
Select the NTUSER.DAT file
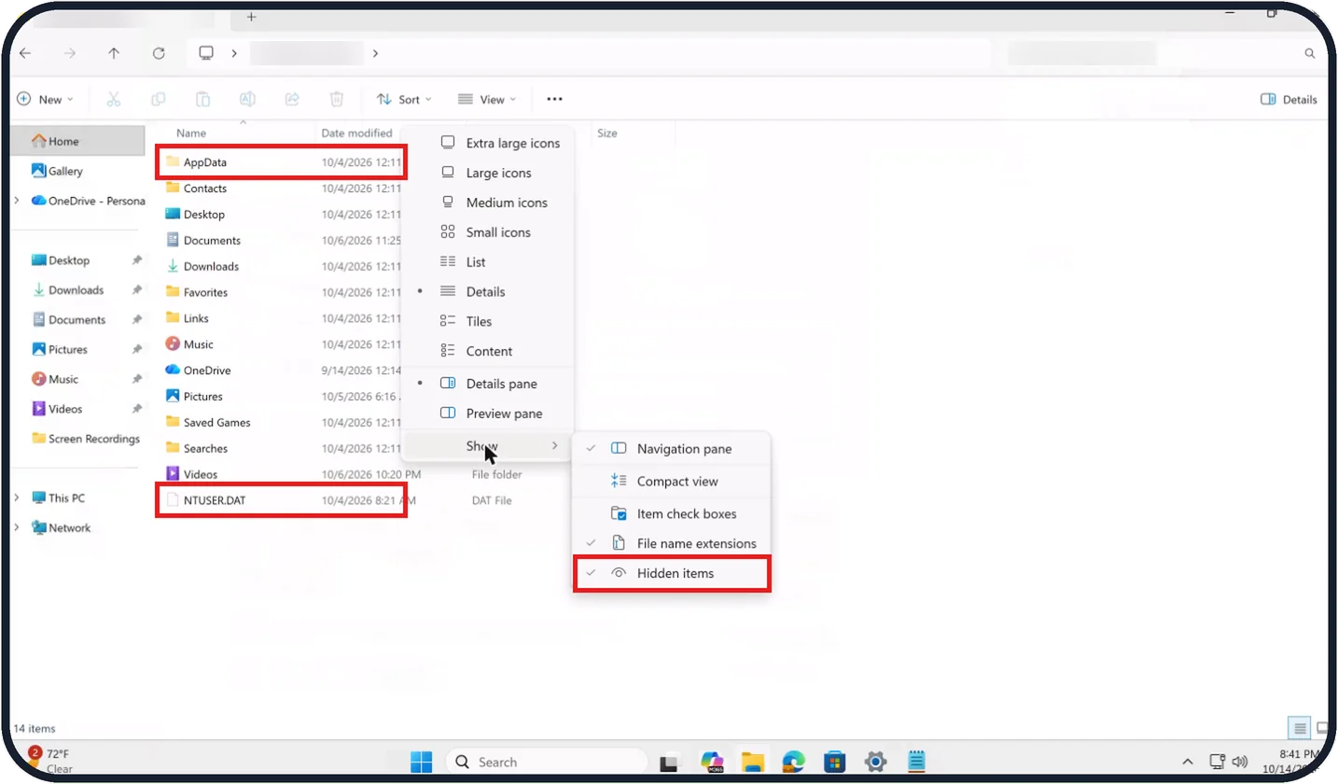(281, 500)
